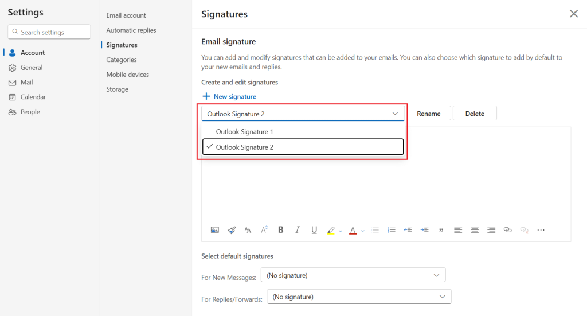Click the insert picture icon
Screen dimensions: 587x316
(x=215, y=230)
